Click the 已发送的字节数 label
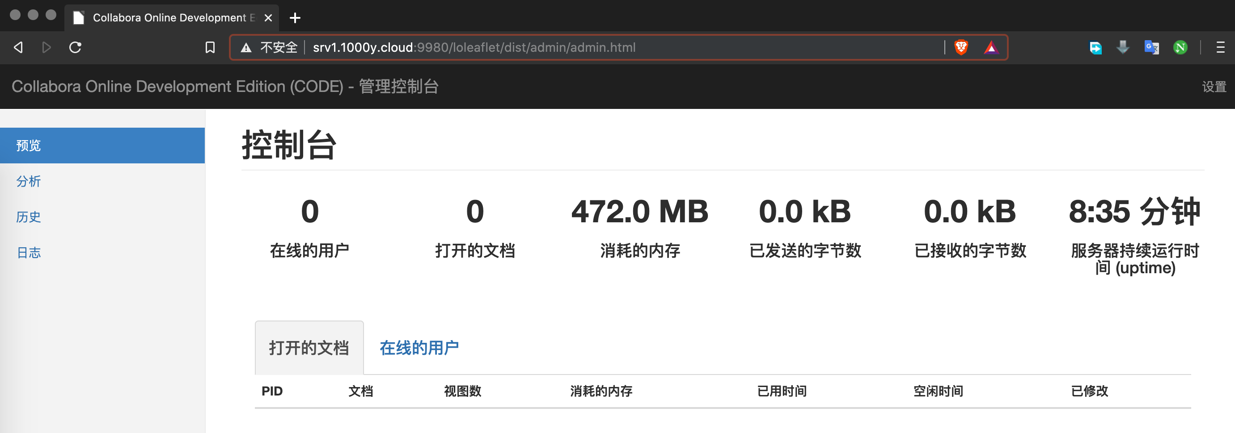This screenshot has width=1235, height=433. (805, 251)
